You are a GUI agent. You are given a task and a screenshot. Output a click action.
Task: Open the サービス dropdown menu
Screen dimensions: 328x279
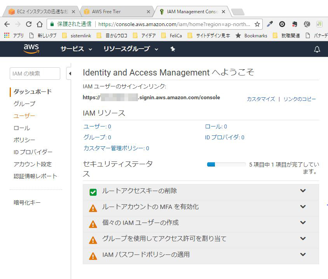[76, 49]
